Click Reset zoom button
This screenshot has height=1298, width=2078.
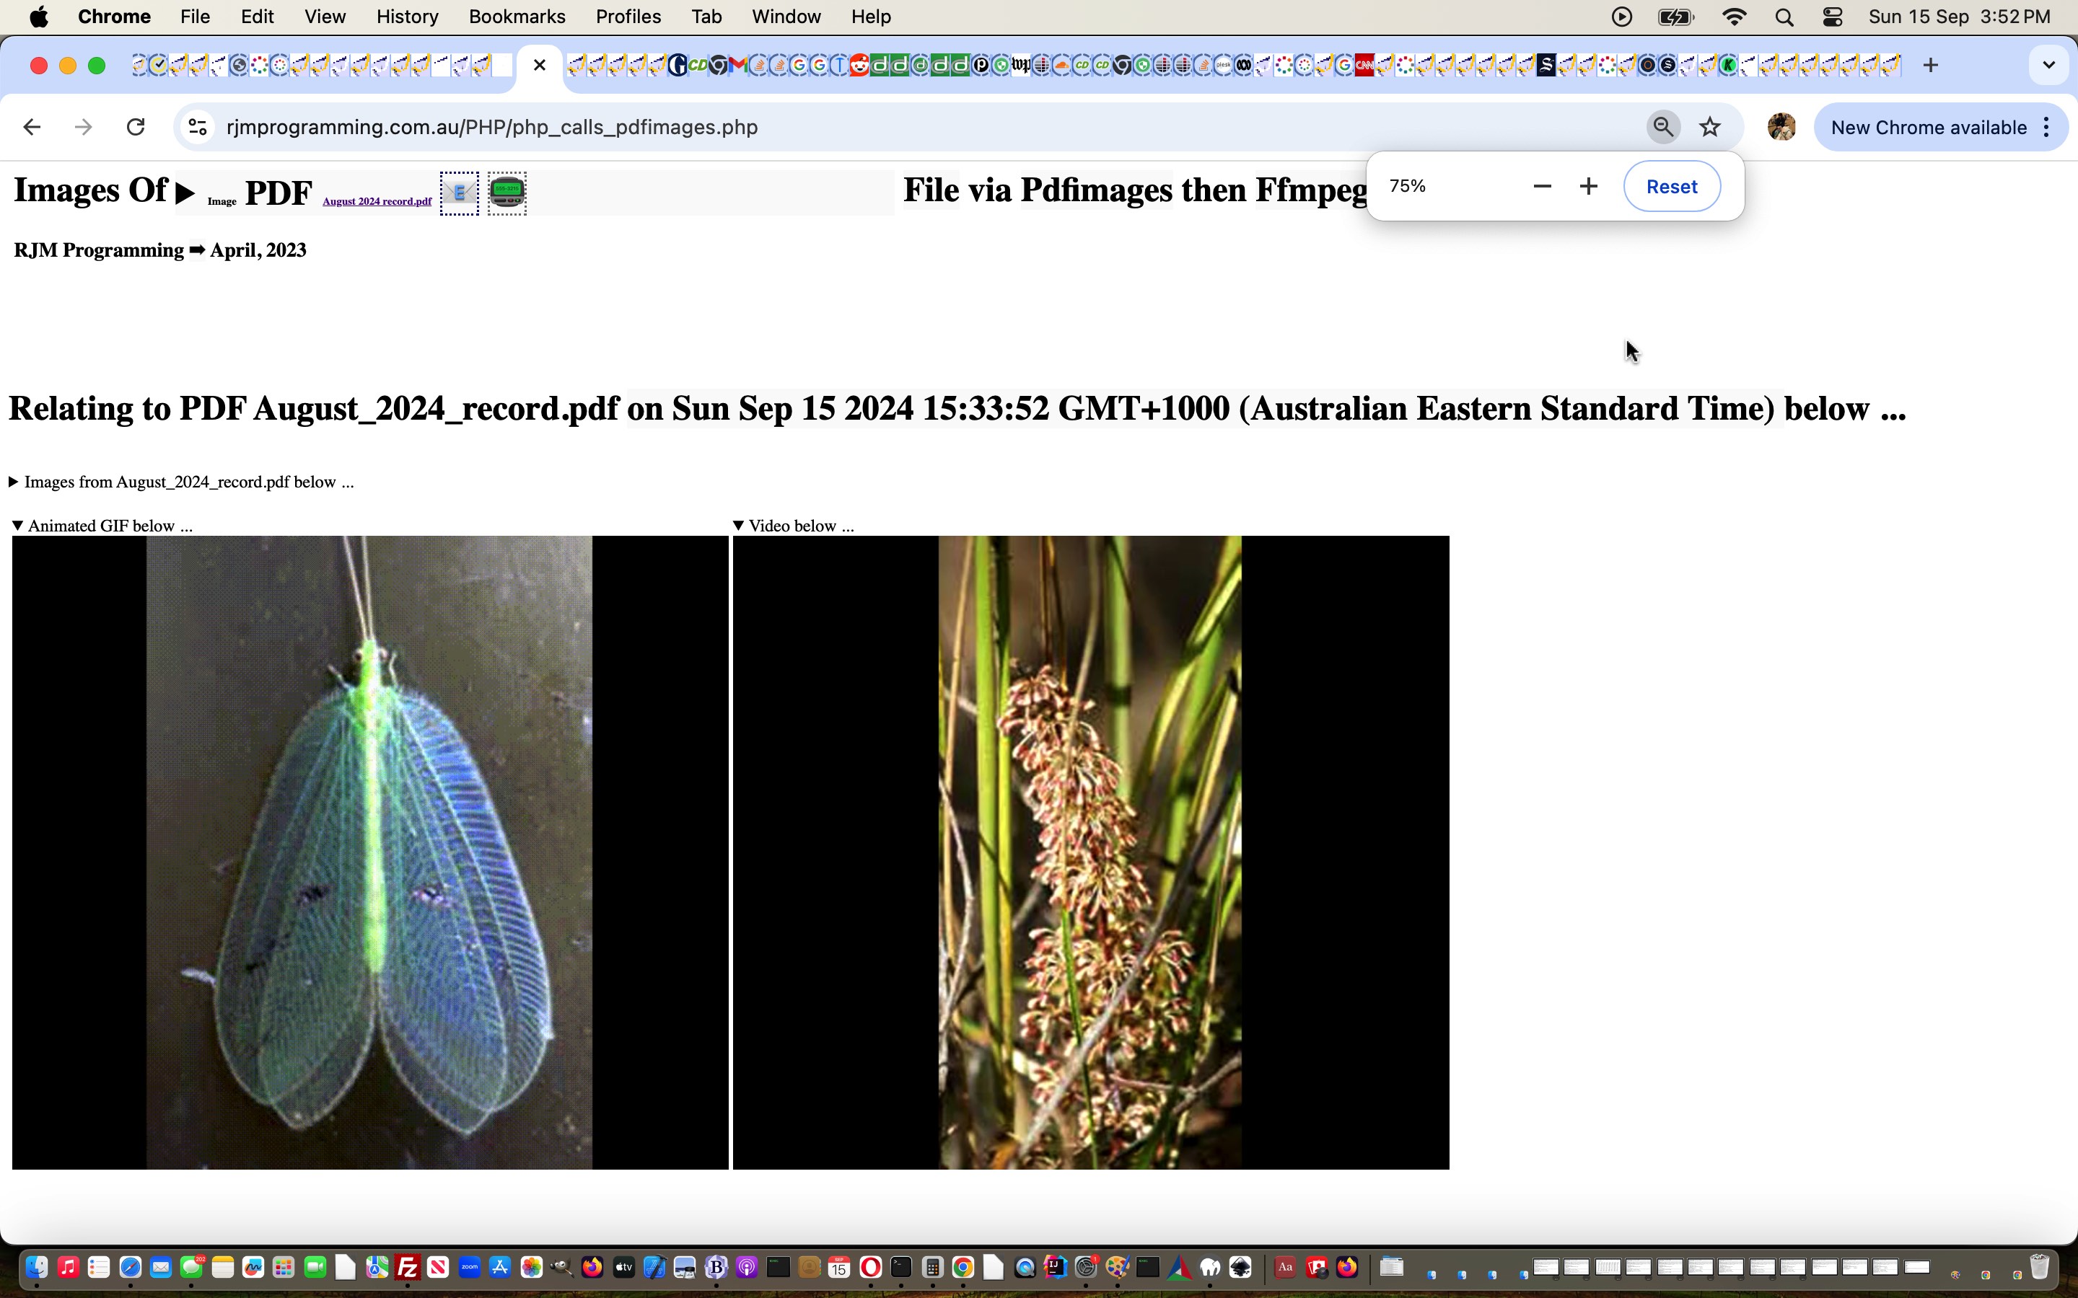(x=1673, y=185)
